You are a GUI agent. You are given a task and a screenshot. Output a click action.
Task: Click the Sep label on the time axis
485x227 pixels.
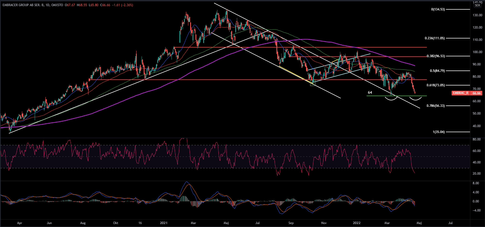coord(291,223)
